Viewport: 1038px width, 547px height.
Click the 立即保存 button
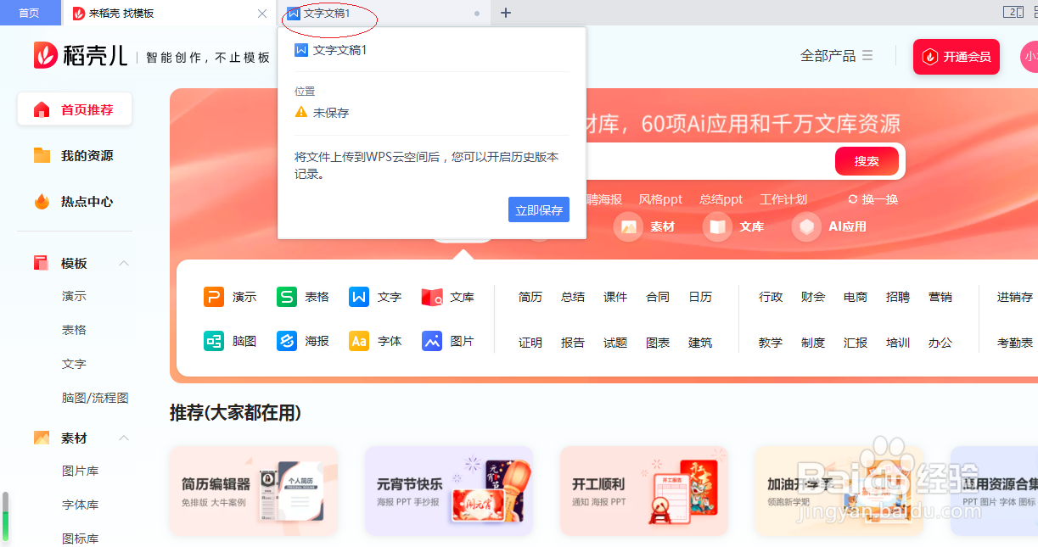click(539, 209)
